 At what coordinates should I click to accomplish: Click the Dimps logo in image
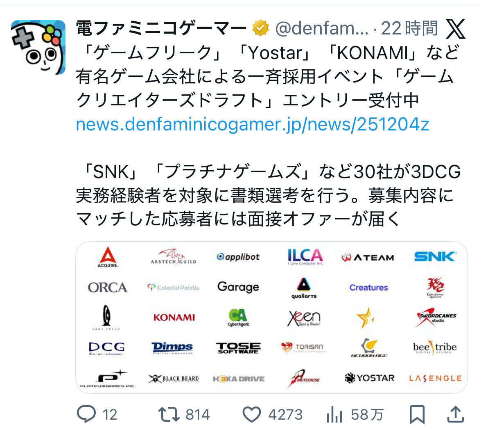click(172, 348)
